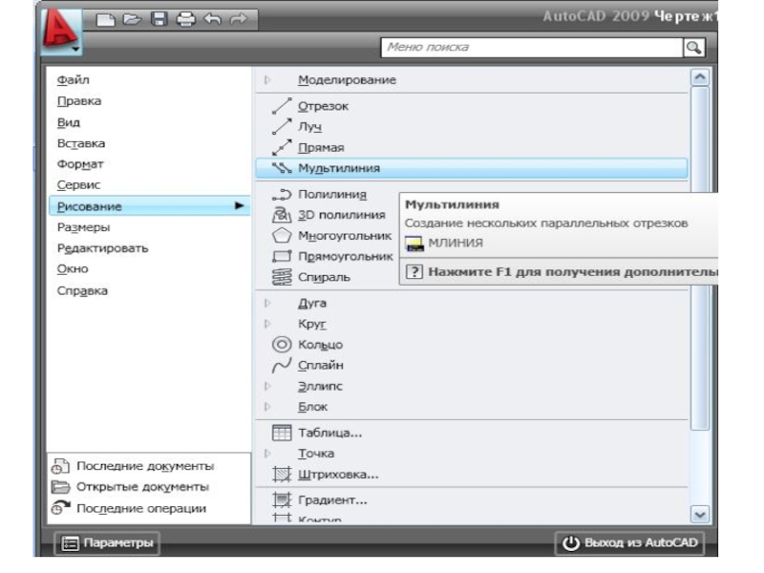Click the arrow beside Рисование menu
This screenshot has width=764, height=573.
239,206
